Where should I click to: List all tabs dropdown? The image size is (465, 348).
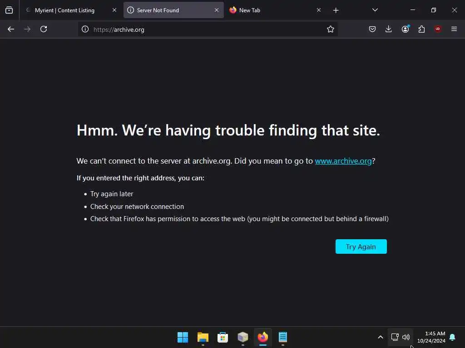(375, 10)
